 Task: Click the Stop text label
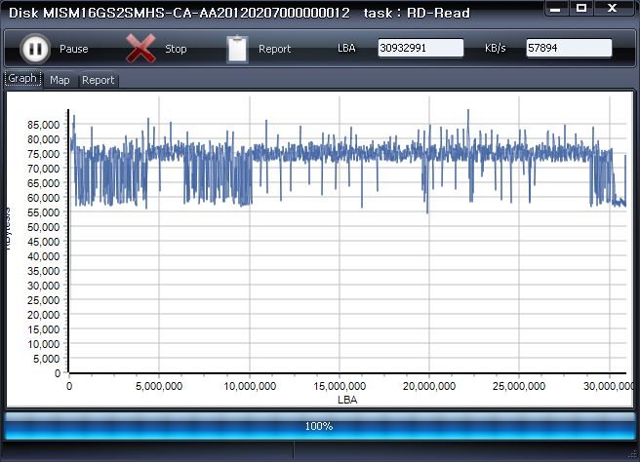tap(176, 49)
